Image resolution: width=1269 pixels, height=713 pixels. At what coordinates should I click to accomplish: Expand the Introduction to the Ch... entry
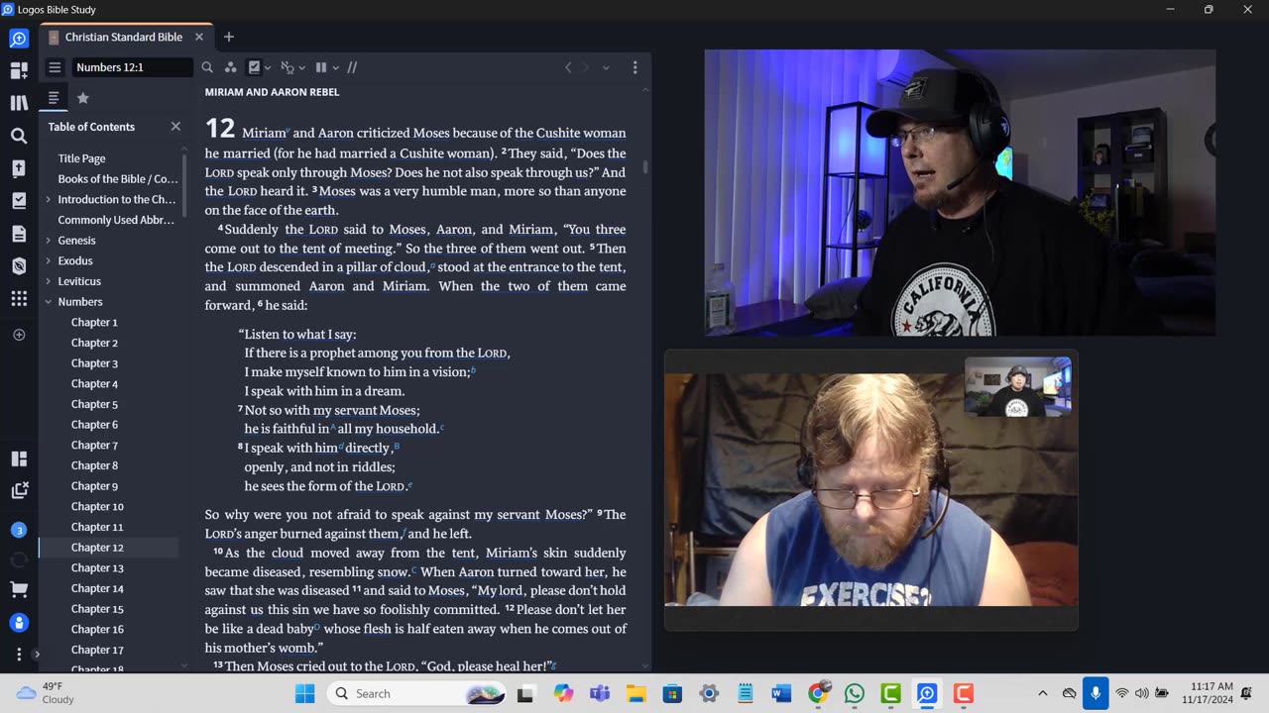[48, 199]
